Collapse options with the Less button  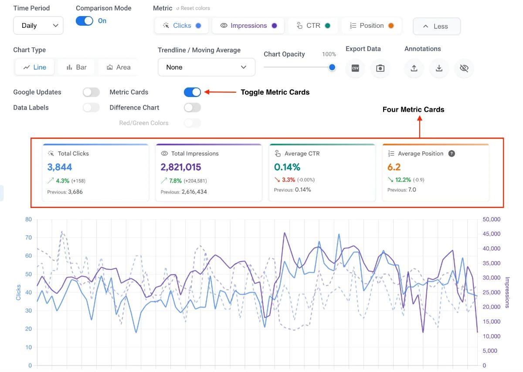pyautogui.click(x=437, y=26)
